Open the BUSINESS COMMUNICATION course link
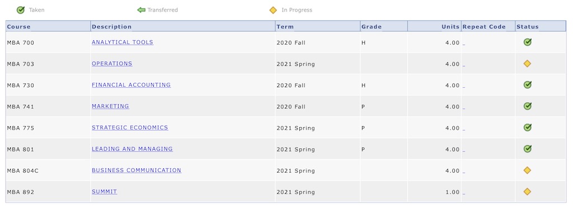 pyautogui.click(x=137, y=170)
